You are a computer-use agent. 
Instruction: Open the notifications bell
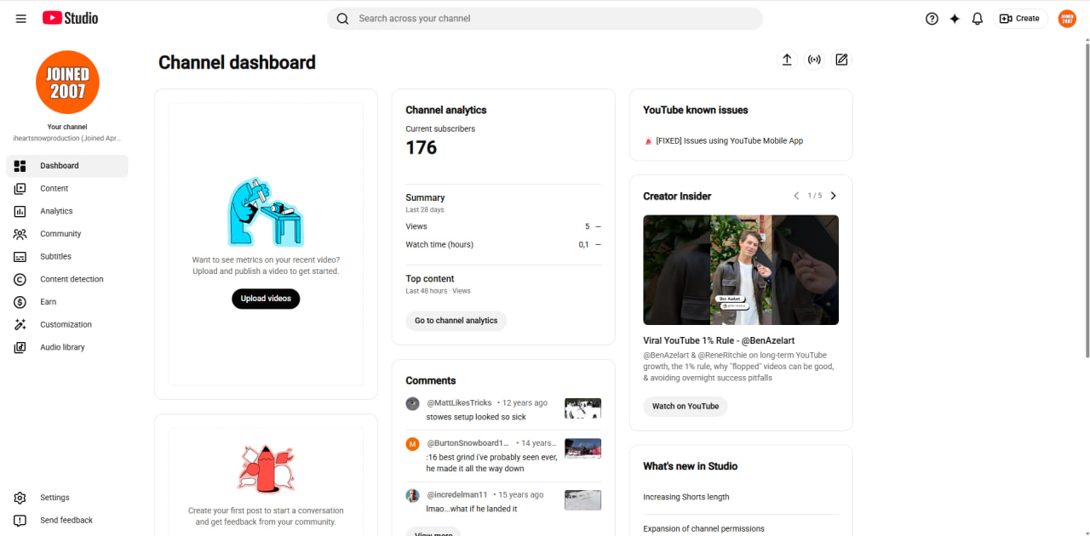tap(978, 19)
